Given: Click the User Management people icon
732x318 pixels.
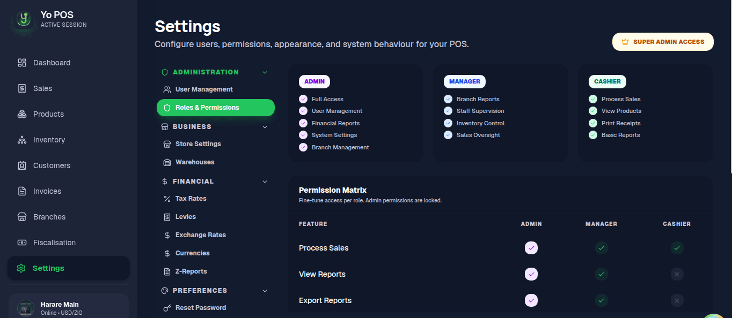Looking at the screenshot, I should [167, 89].
